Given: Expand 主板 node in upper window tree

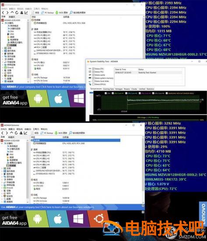Looking at the screenshot, I should (x=3, y=48).
